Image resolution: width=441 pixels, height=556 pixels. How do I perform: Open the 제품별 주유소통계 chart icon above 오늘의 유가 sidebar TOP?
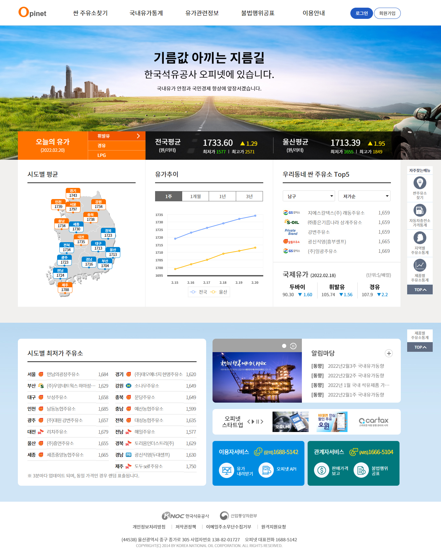[x=420, y=265]
